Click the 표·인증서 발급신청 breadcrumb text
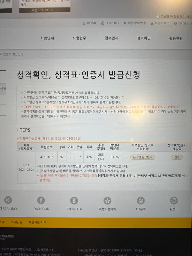The height and width of the screenshot is (256, 192). tap(12, 54)
